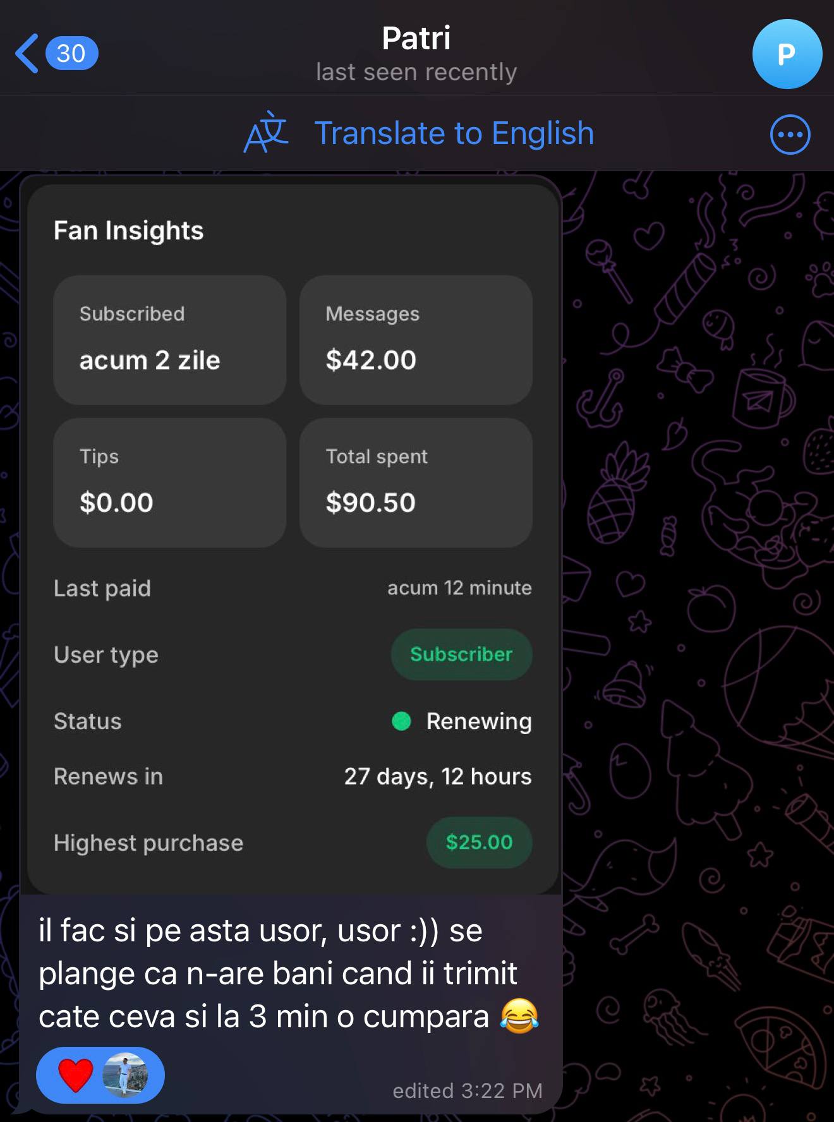
Task: Tap the $25.00 highest purchase badge
Action: tap(479, 842)
